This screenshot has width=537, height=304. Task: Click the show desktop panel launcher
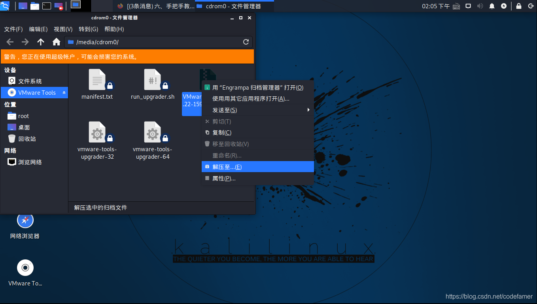(23, 6)
